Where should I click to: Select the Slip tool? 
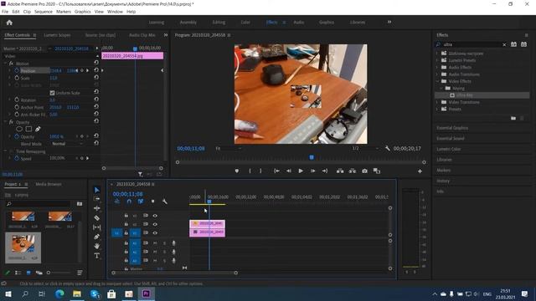coord(97,227)
